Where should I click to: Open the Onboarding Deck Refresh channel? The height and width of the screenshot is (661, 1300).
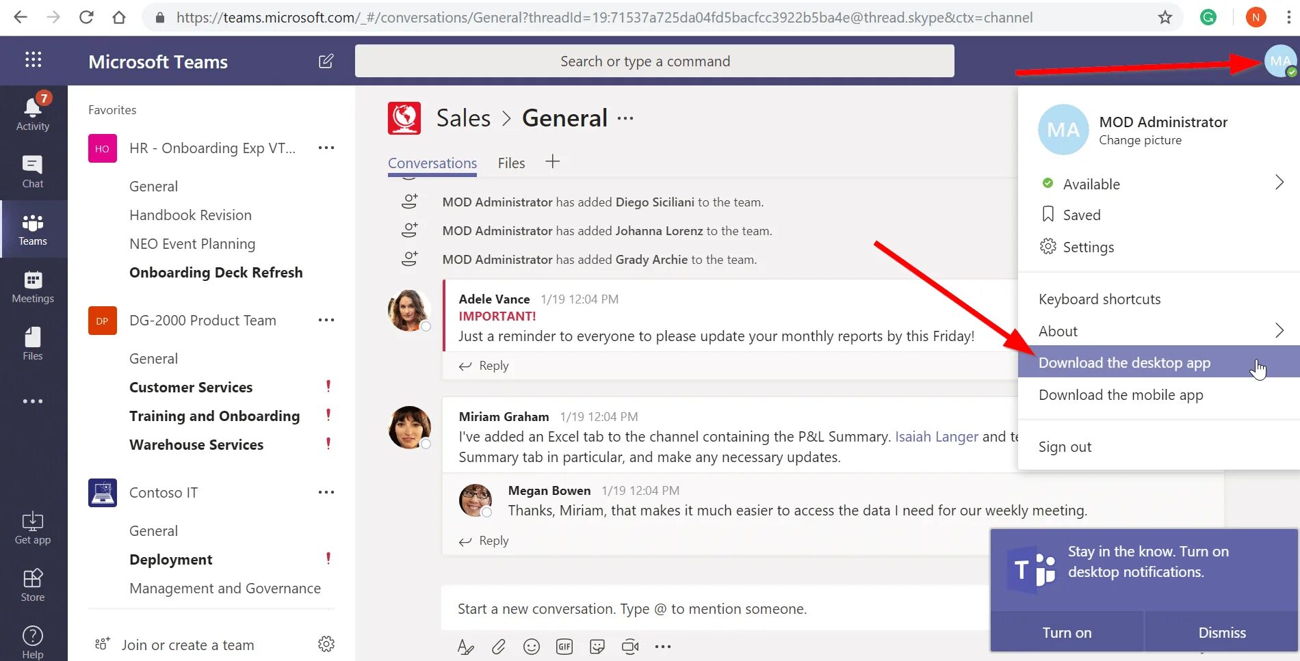coord(216,272)
